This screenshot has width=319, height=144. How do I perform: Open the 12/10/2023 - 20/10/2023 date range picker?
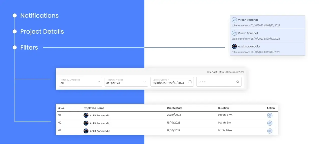pyautogui.click(x=169, y=83)
